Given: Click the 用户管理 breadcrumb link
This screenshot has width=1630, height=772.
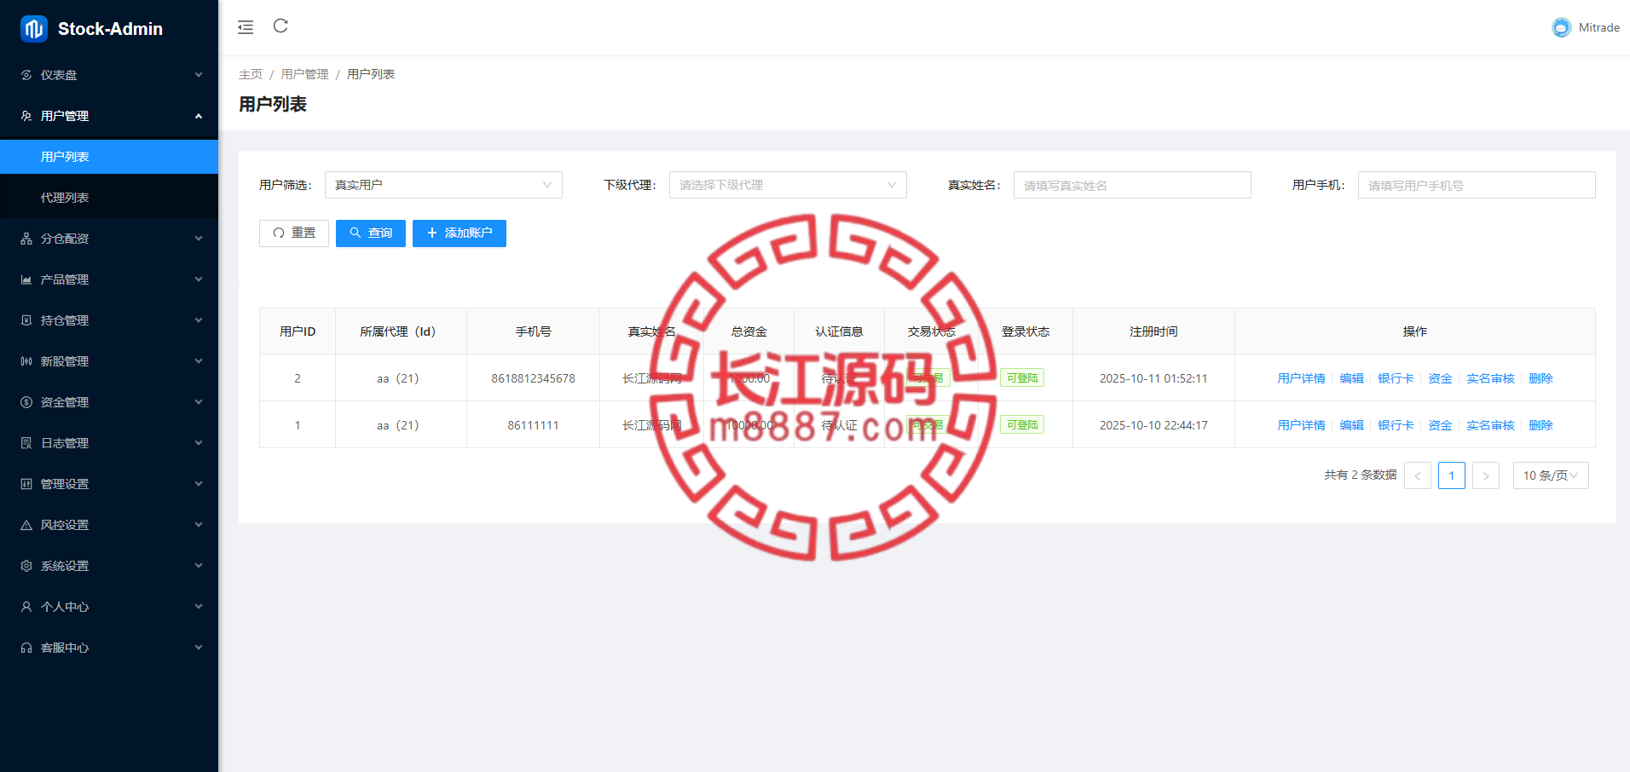Looking at the screenshot, I should (x=304, y=74).
